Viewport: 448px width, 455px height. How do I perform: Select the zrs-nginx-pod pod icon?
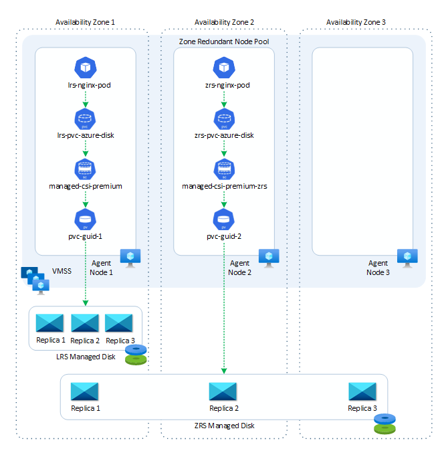point(224,68)
